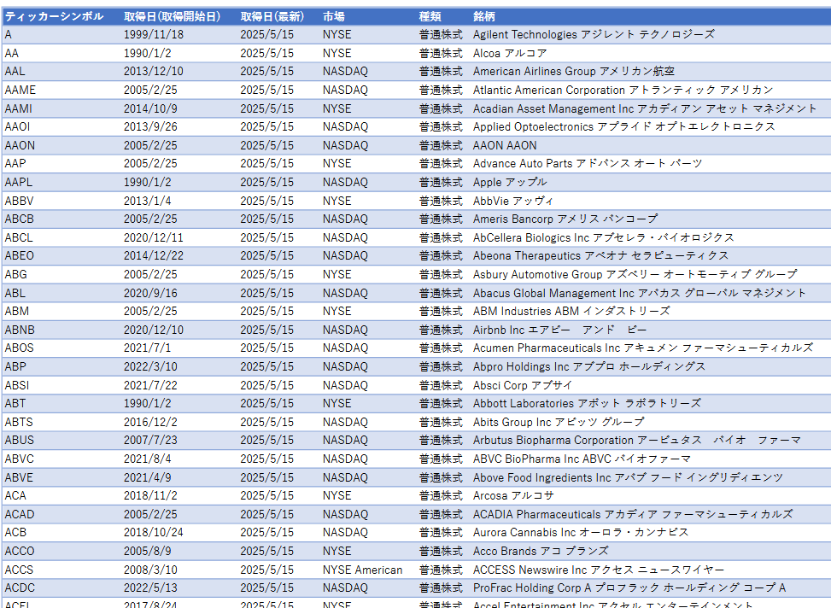Image resolution: width=831 pixels, height=608 pixels.
Task: Select the 銘柄 column header
Action: point(484,16)
